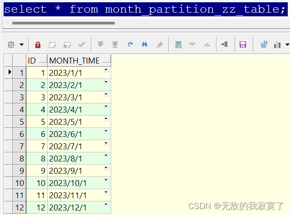Click the 2023/8/1 date cell

click(x=79, y=158)
